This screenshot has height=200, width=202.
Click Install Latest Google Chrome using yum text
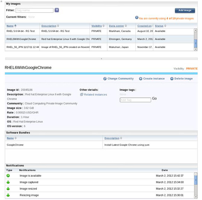(x=127, y=145)
